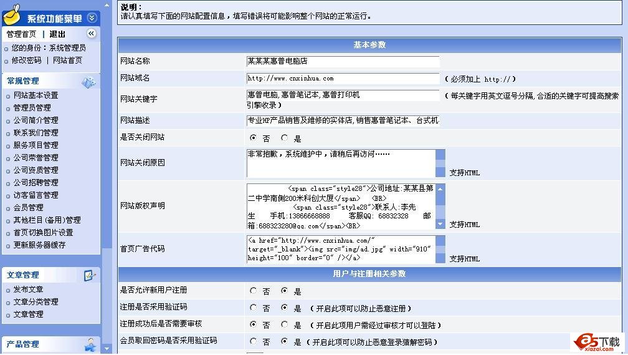
Task: Click down arrow of 网站版权声明 textarea scrollbar
Action: point(440,224)
